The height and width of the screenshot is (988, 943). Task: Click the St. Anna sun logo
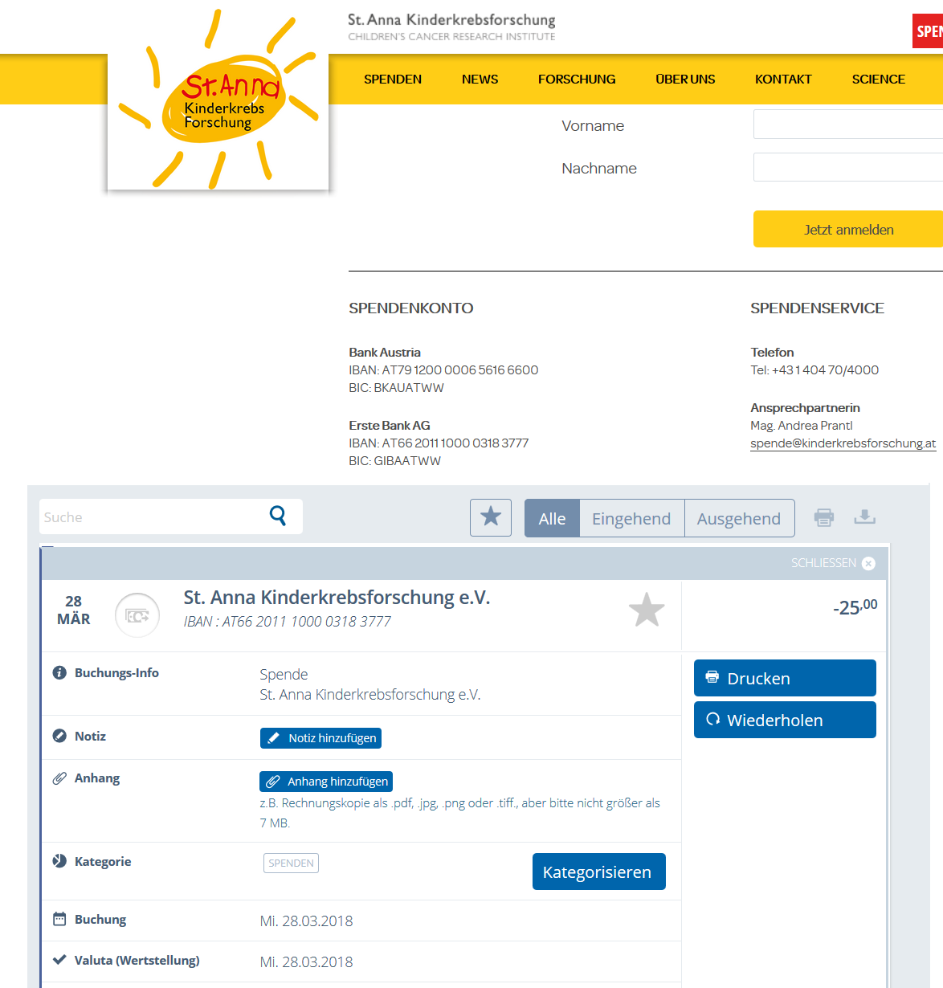[x=218, y=99]
